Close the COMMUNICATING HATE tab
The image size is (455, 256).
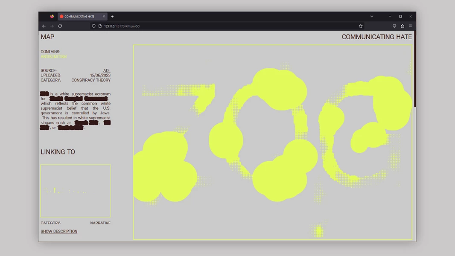(104, 17)
